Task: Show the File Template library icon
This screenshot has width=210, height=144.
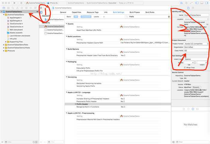Action: [184, 109]
